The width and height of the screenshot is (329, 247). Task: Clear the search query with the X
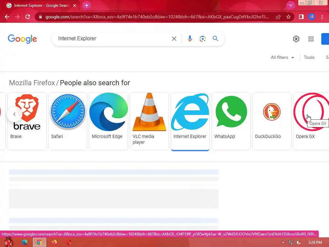174,39
